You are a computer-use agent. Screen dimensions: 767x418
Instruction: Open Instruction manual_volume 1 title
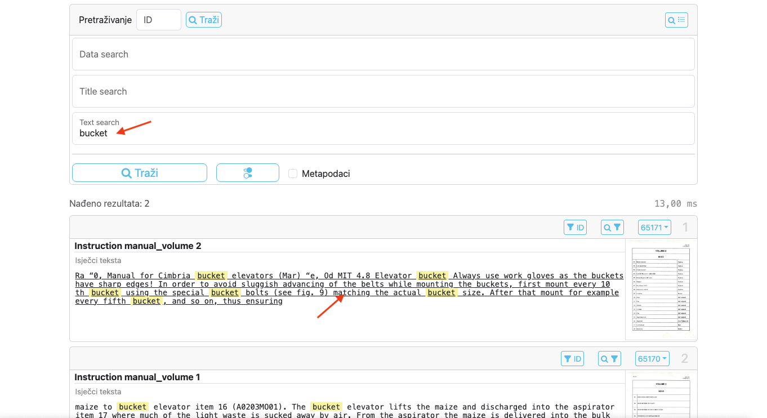[x=137, y=377]
